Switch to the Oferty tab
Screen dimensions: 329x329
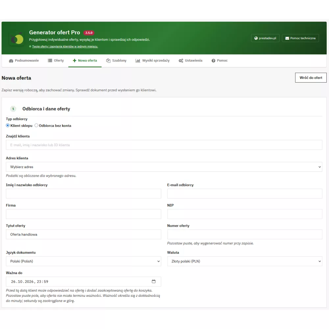coord(56,61)
